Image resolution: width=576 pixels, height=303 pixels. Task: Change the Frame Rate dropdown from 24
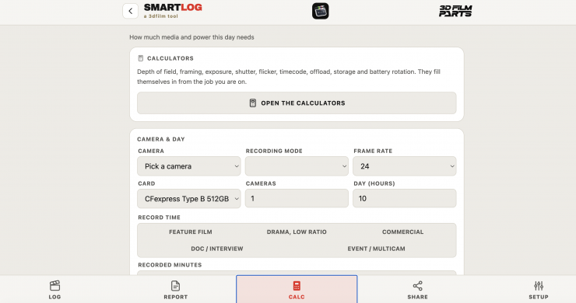point(405,166)
